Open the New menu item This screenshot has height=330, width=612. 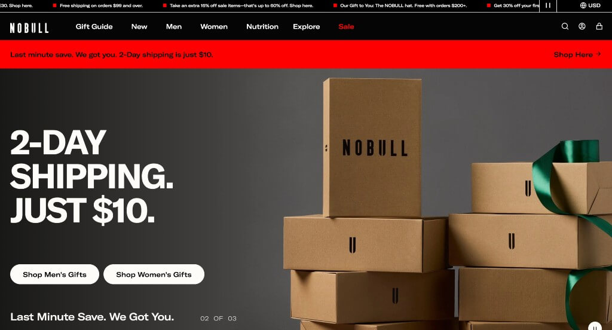pyautogui.click(x=139, y=26)
